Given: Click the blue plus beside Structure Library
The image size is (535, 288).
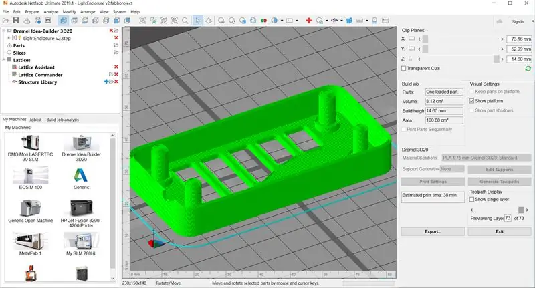Looking at the screenshot, I should 106,82.
